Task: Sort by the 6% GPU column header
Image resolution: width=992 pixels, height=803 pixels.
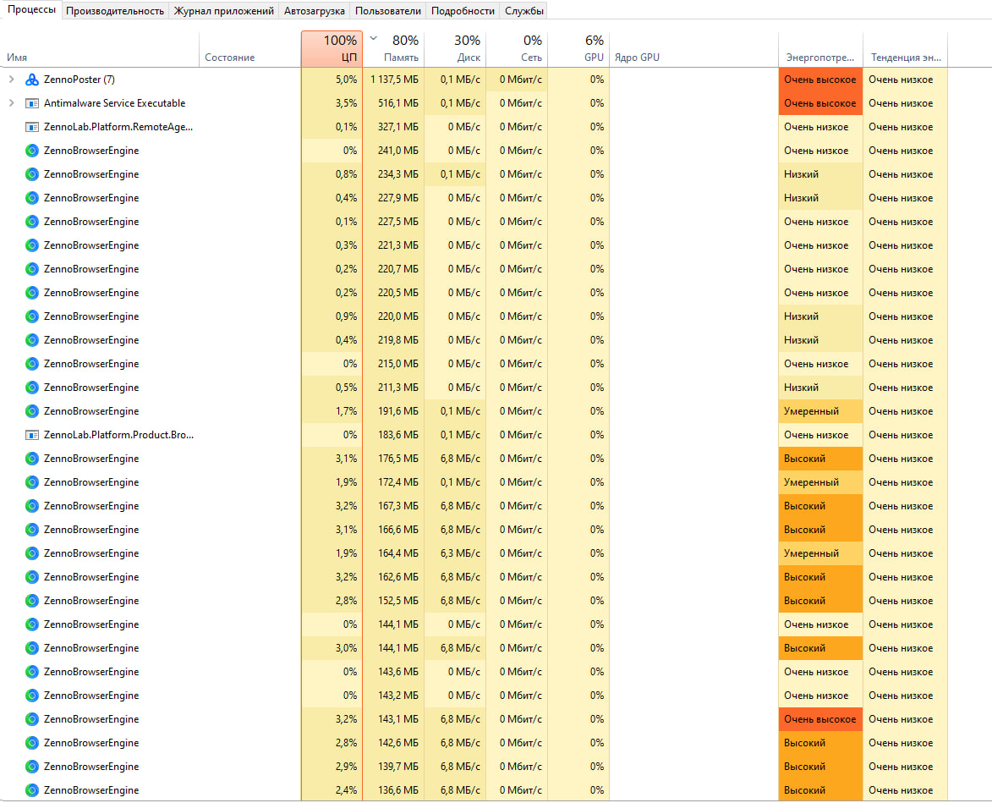Action: (578, 49)
